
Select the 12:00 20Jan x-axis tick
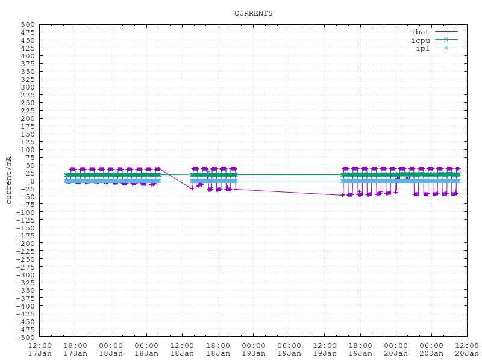coord(466,349)
